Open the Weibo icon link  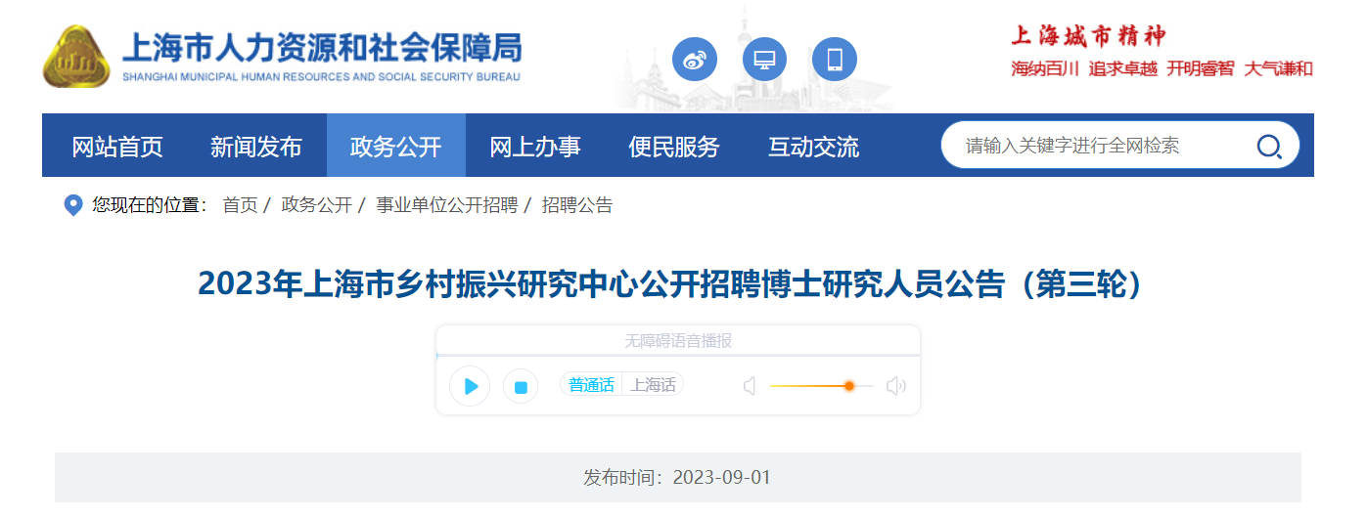[694, 60]
